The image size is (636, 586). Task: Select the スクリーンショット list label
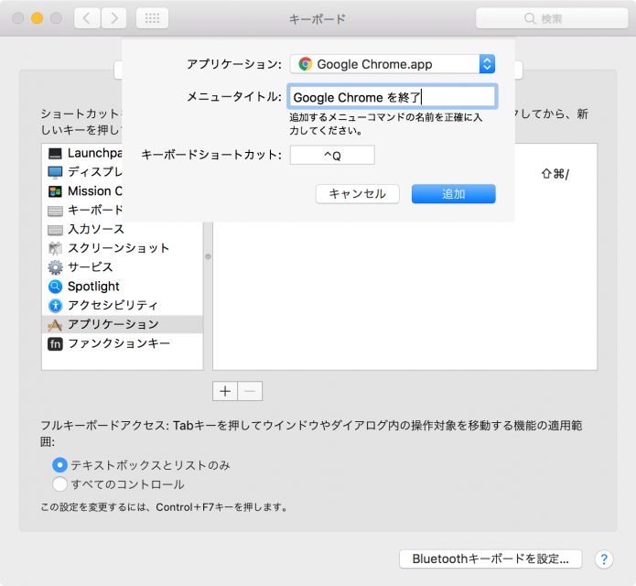click(118, 248)
